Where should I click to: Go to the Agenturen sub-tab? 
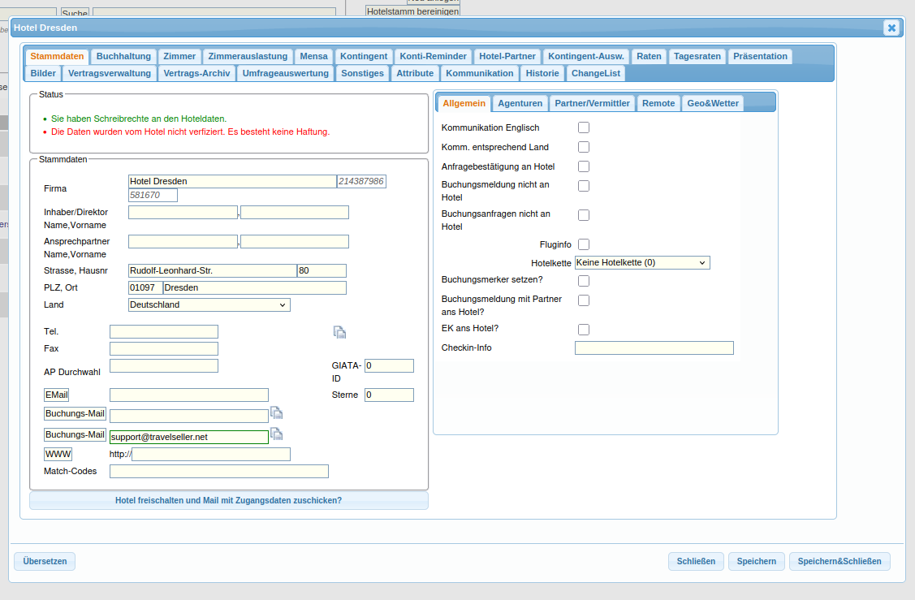point(520,103)
